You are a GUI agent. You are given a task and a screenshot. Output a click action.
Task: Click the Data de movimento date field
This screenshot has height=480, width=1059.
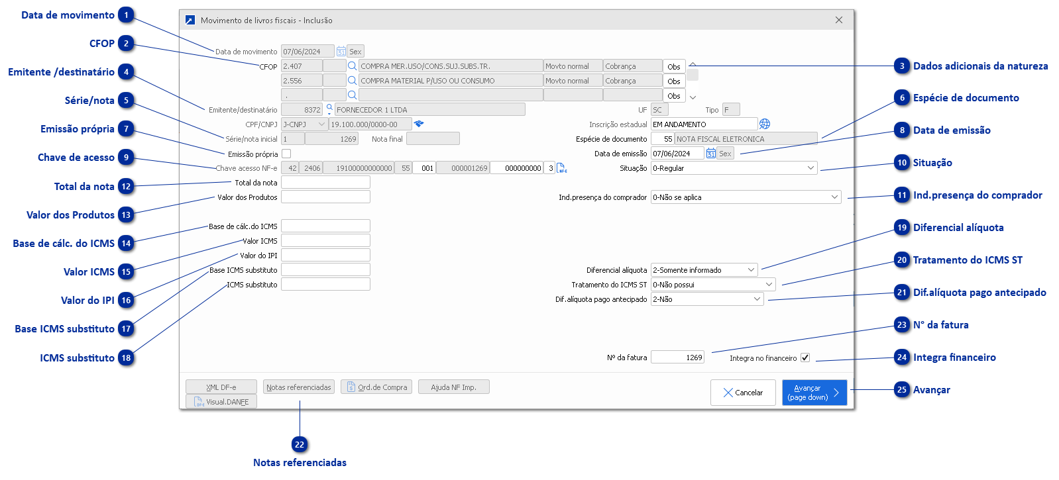coord(307,52)
